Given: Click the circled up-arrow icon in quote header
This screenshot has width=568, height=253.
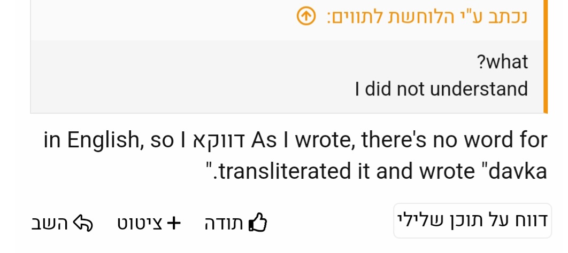Looking at the screenshot, I should (x=305, y=17).
